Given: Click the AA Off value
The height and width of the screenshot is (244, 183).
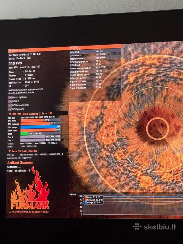Looking at the screenshot, I should 27,86.
